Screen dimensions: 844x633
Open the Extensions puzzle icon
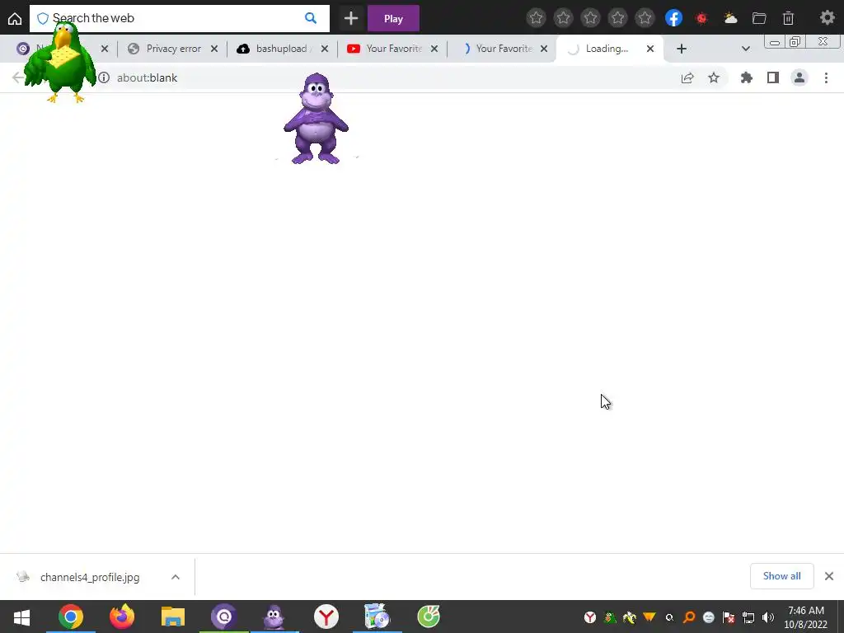747,78
